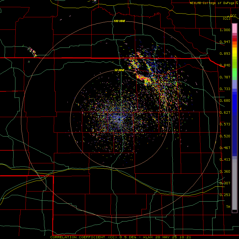The height and width of the screenshot is (239, 239).
Task: Click the 0.787 scale value
Action: (225, 77)
